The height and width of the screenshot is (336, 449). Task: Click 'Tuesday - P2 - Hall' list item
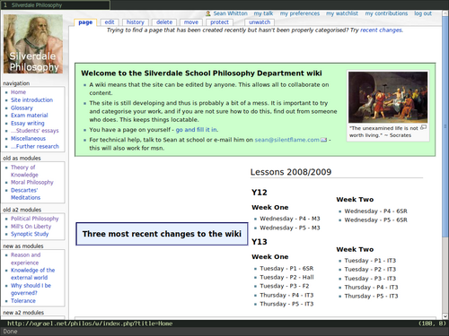[286, 278]
